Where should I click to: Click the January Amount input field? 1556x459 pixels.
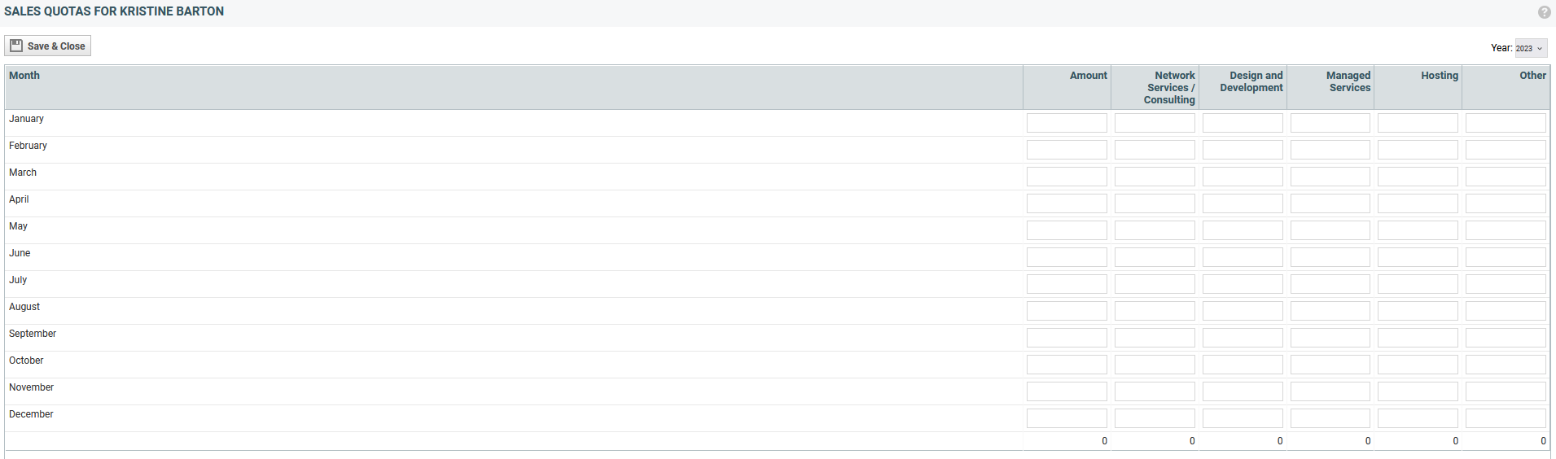point(1067,123)
